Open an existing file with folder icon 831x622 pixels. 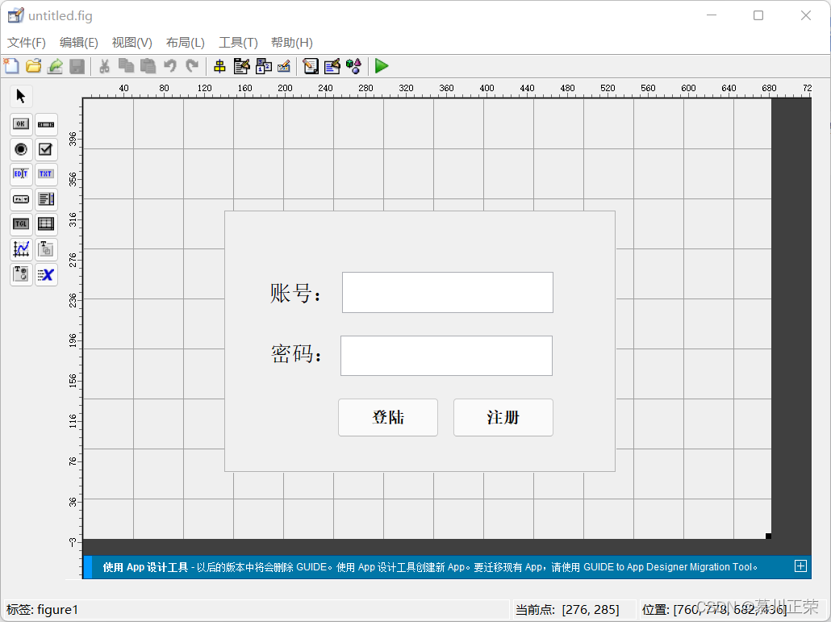coord(33,66)
